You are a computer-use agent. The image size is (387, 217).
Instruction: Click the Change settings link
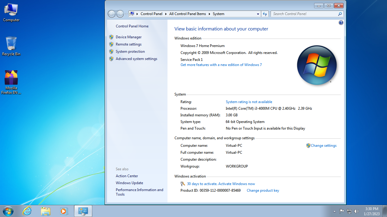pos(324,146)
